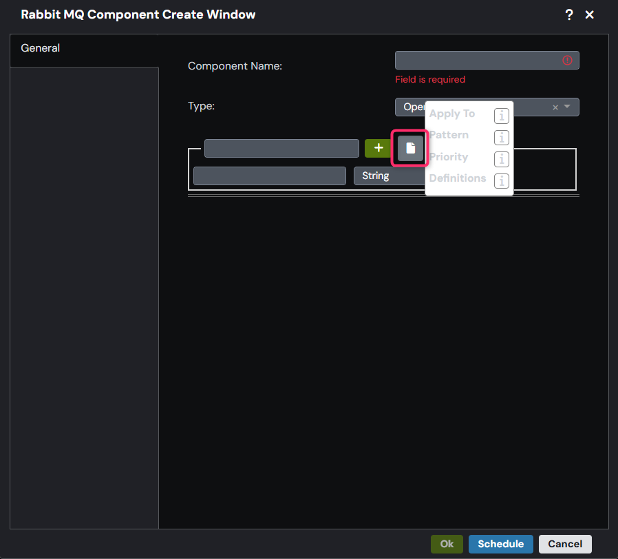Click the document template icon button
This screenshot has height=559, width=618.
(x=410, y=148)
